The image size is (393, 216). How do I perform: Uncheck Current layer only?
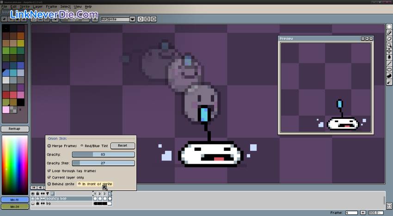[49, 177]
